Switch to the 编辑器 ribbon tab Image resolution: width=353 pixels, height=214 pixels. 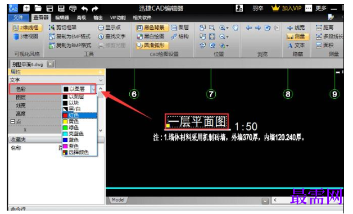coord(62,17)
